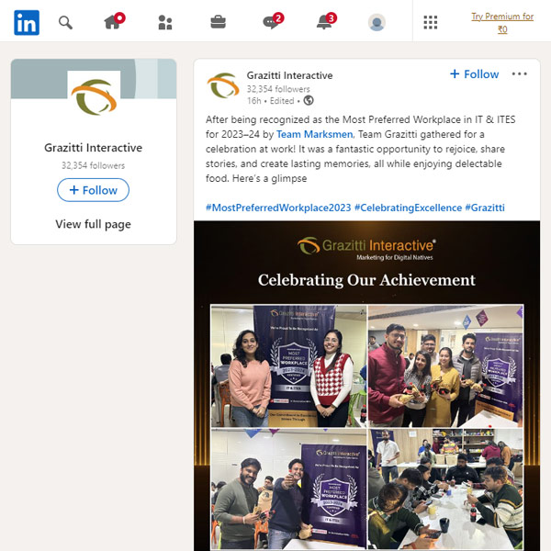Follow Grazitti Interactive from the sidebar card
Image resolution: width=551 pixels, height=551 pixels.
[x=93, y=190]
